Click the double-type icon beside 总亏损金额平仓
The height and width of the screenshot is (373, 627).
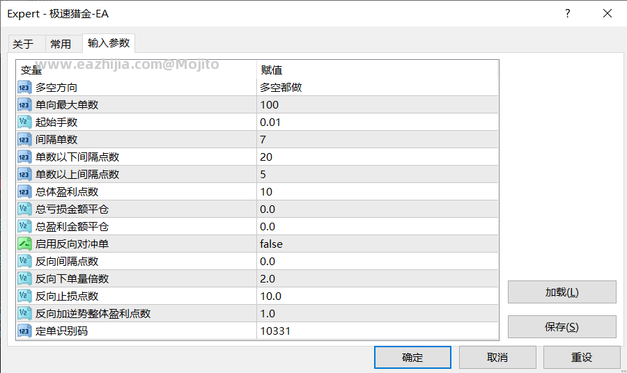tap(24, 209)
